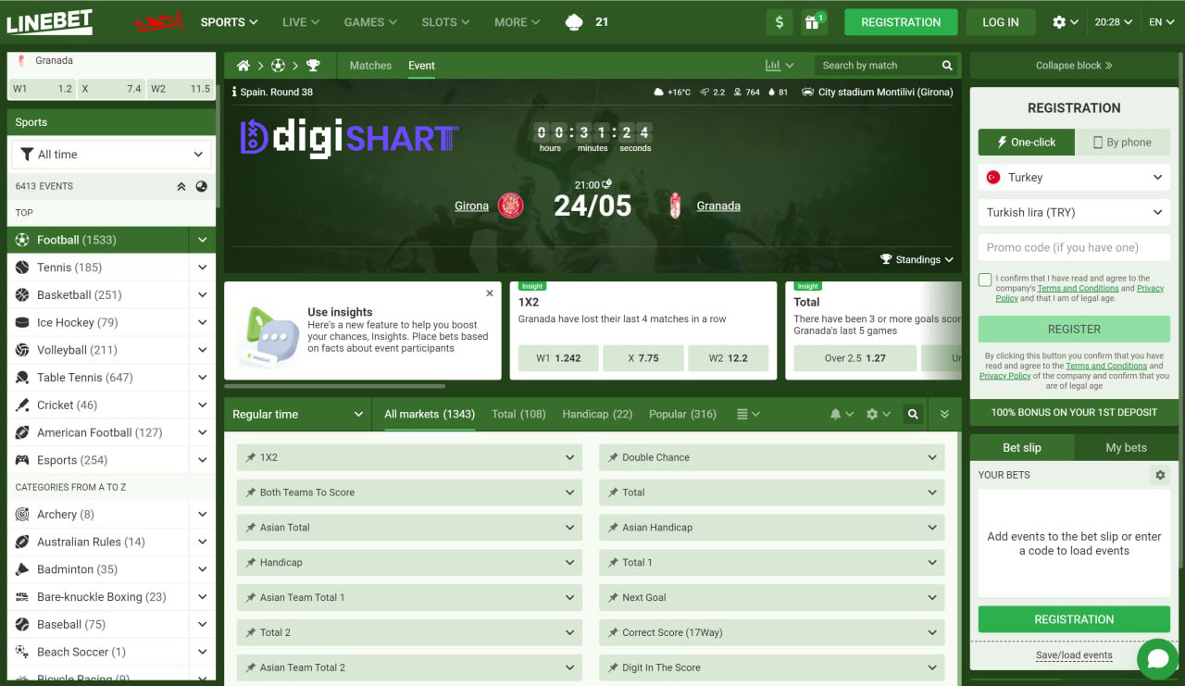The image size is (1185, 686).
Task: Pin the Double Chance market
Action: point(613,457)
